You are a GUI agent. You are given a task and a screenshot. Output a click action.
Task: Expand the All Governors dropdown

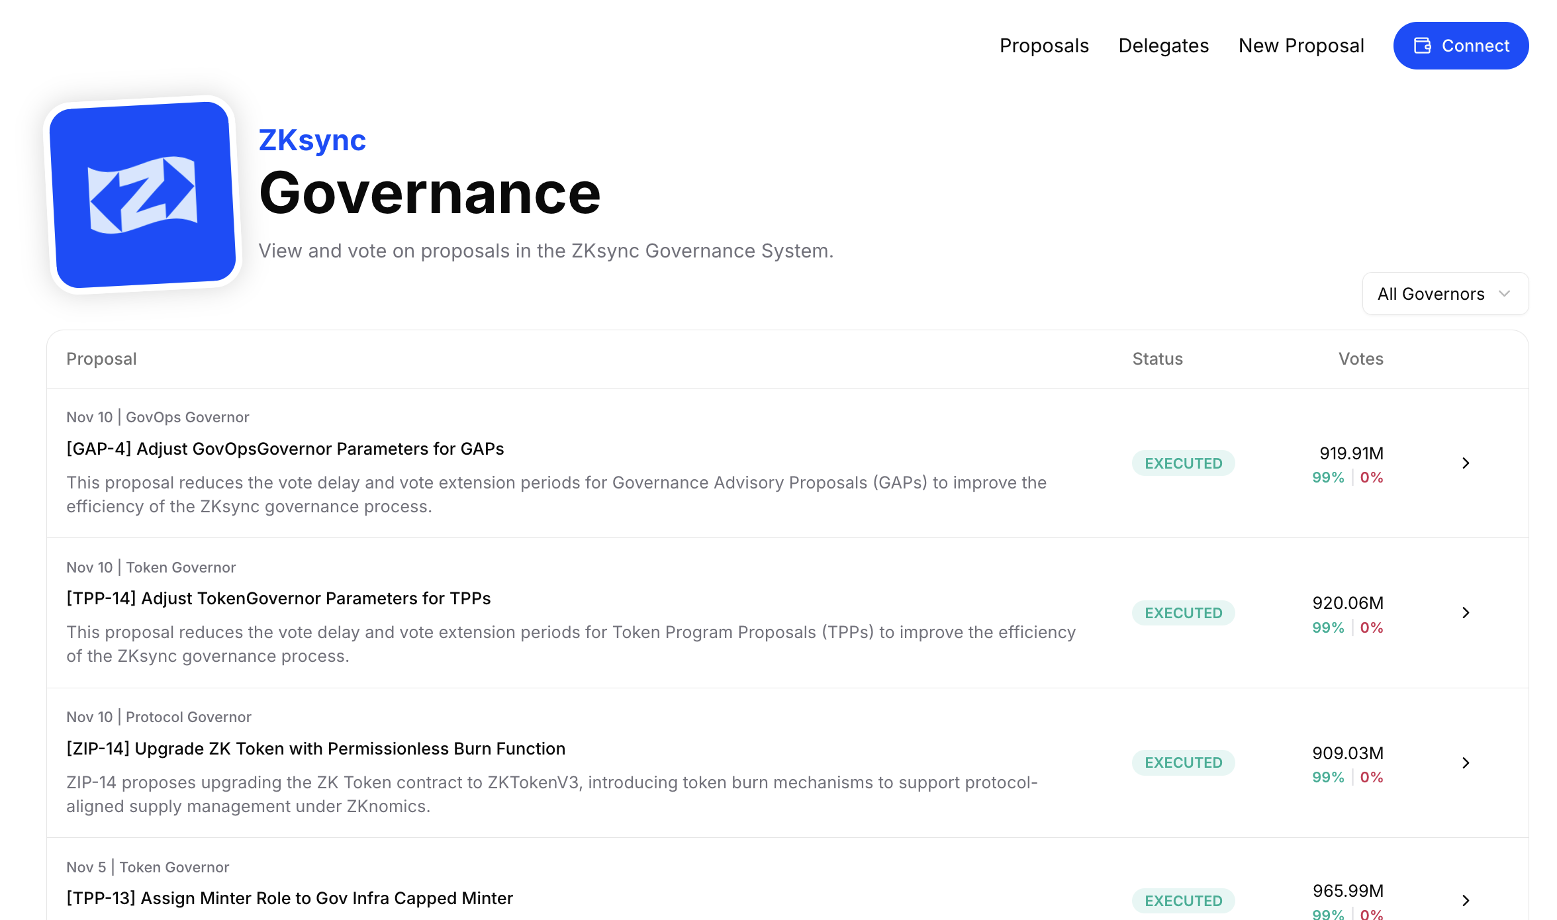(x=1431, y=294)
